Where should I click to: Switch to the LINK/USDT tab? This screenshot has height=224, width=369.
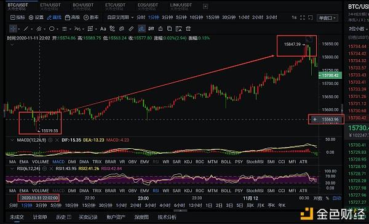point(181,6)
